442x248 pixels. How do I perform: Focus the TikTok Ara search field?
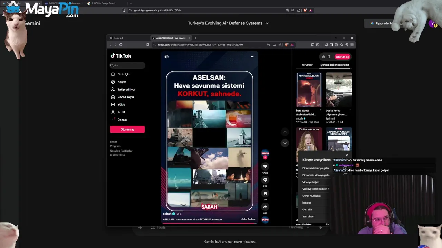pos(128,65)
